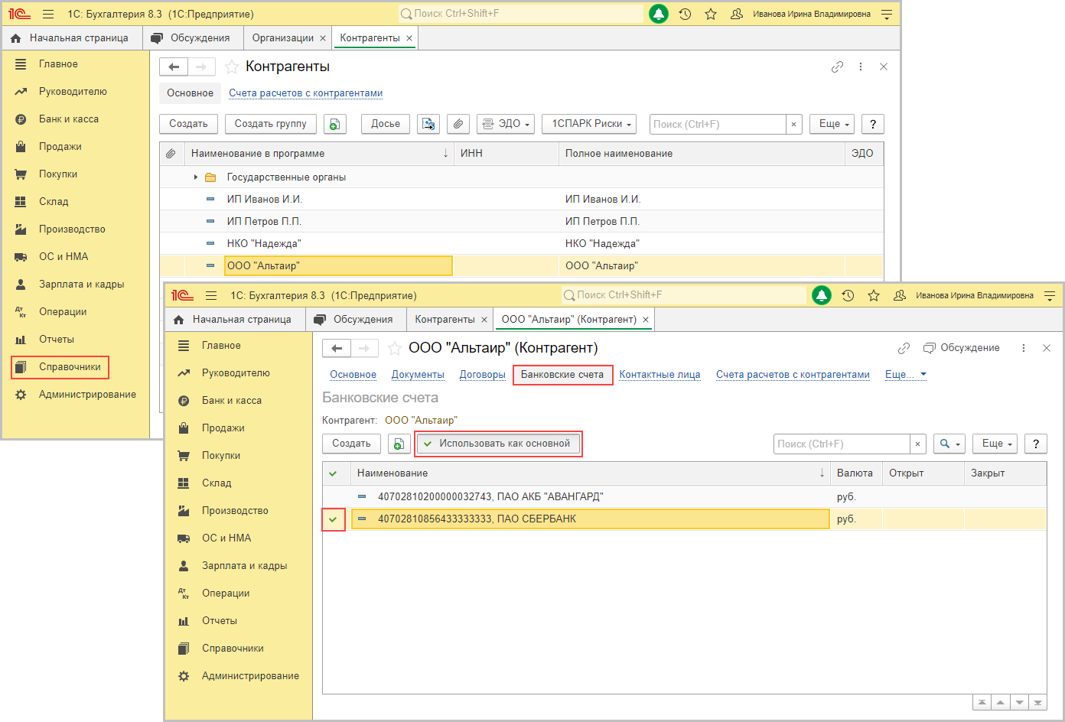Image resolution: width=1065 pixels, height=722 pixels.
Task: Copy link icon in the Контрагенты list form
Action: (x=837, y=67)
